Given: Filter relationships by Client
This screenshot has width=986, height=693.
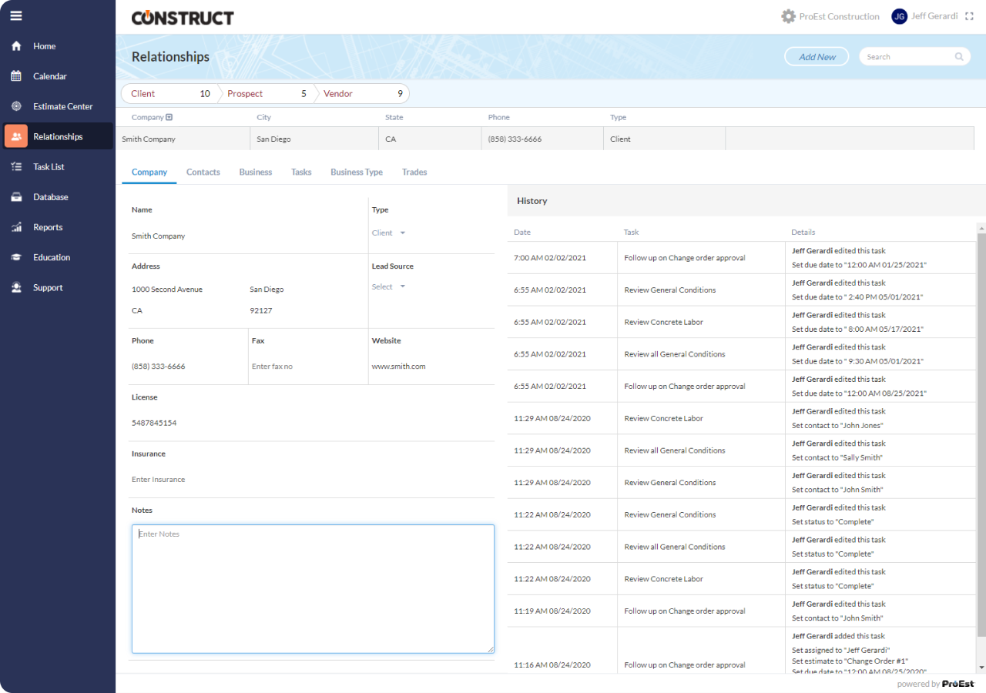Looking at the screenshot, I should 143,93.
